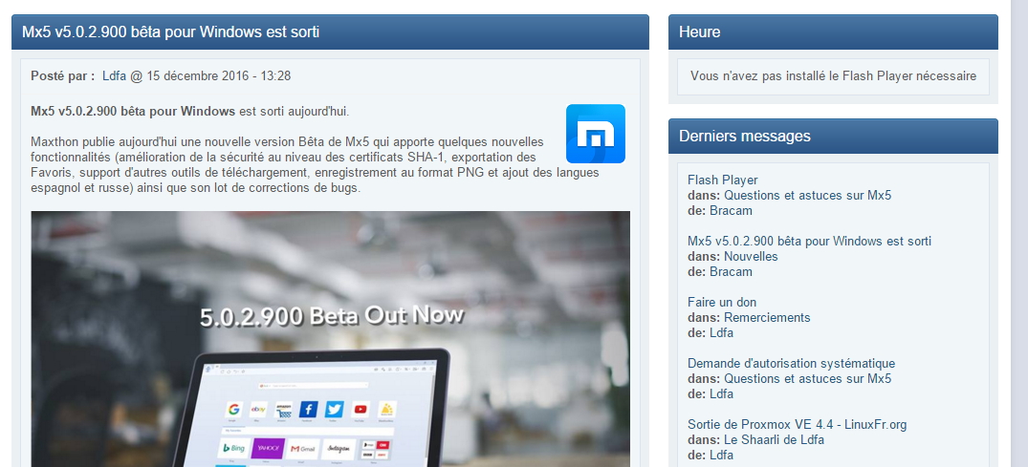Open Bracam's profile under Nouvelles message
Image resolution: width=1028 pixels, height=467 pixels.
point(731,272)
